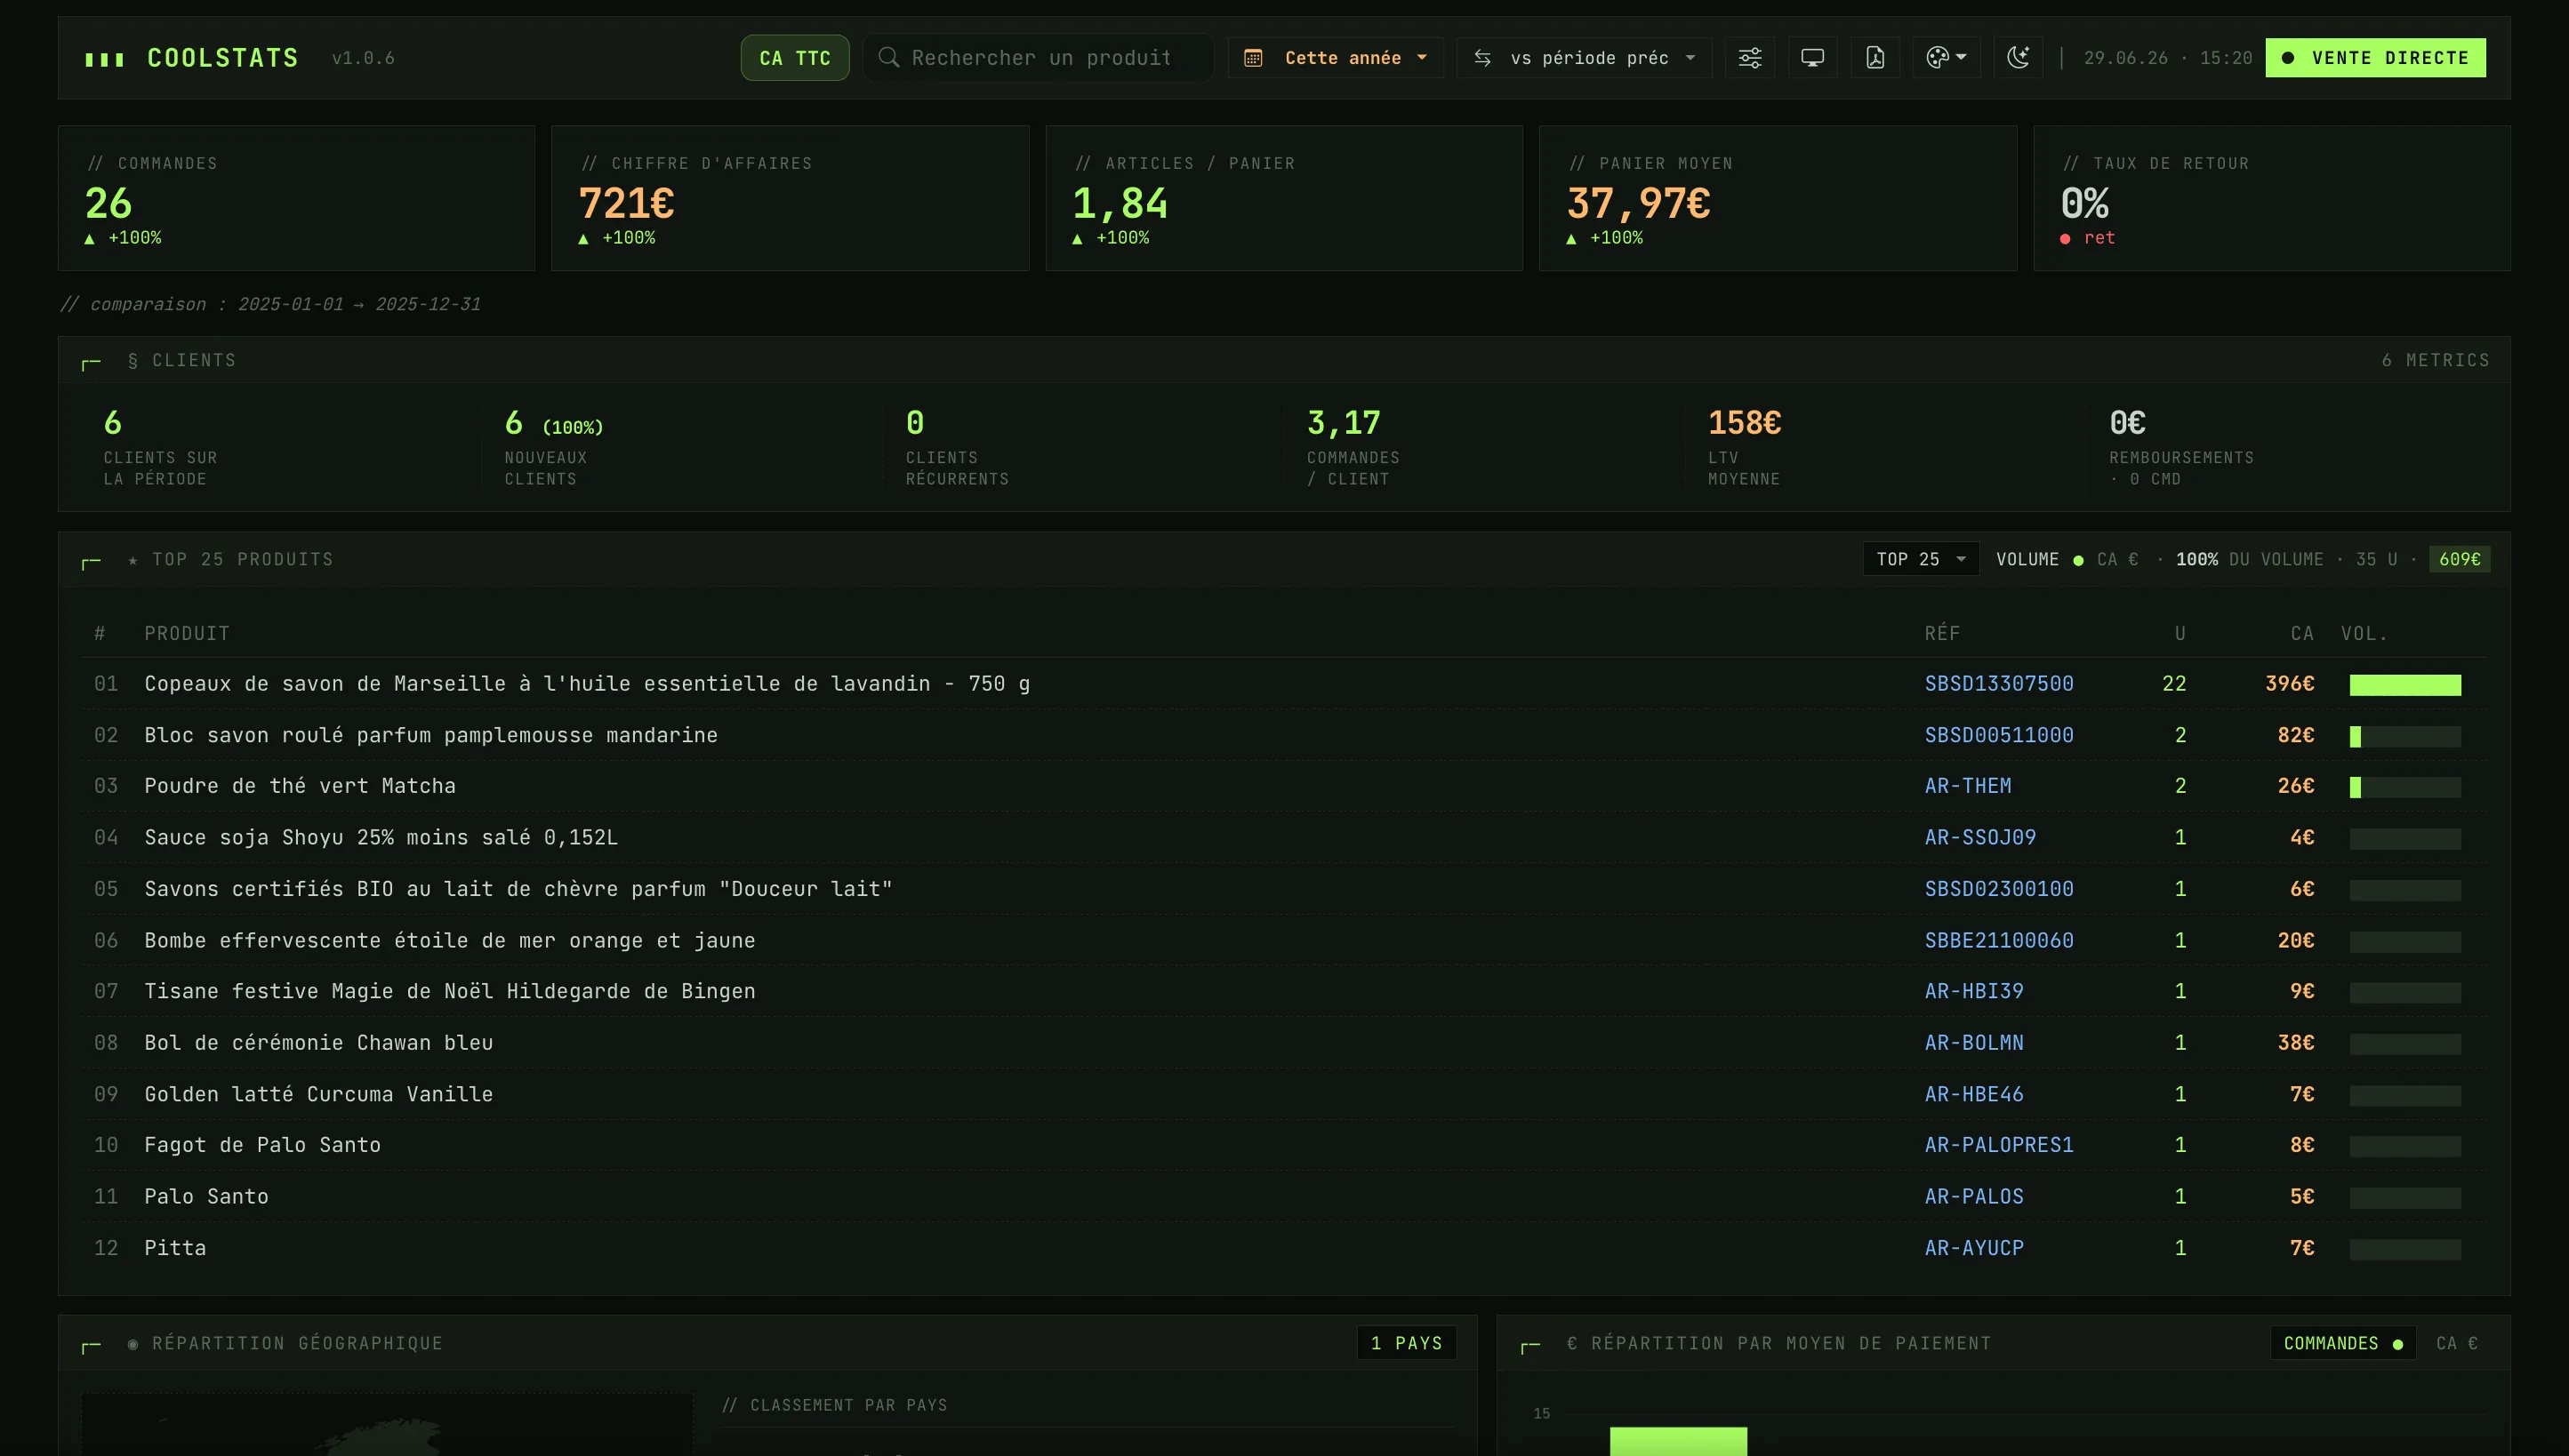The image size is (2569, 1456).
Task: Click the green up-arrow under Commandes 26
Action: 89,238
